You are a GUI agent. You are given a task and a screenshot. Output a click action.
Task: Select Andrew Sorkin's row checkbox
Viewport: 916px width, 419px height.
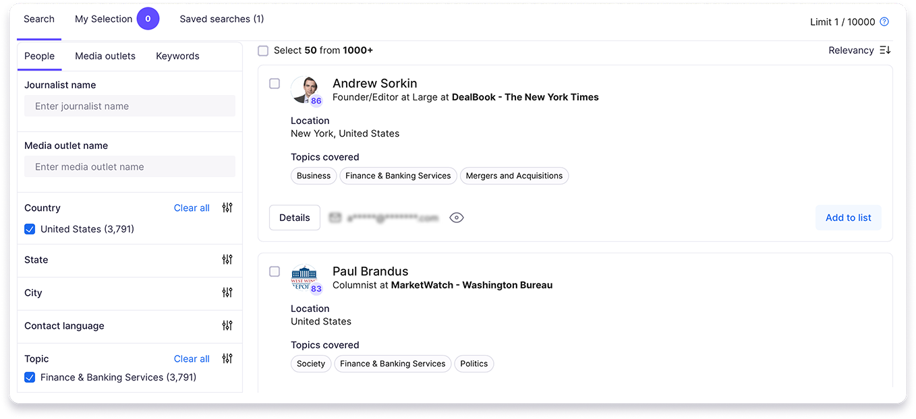pyautogui.click(x=275, y=84)
